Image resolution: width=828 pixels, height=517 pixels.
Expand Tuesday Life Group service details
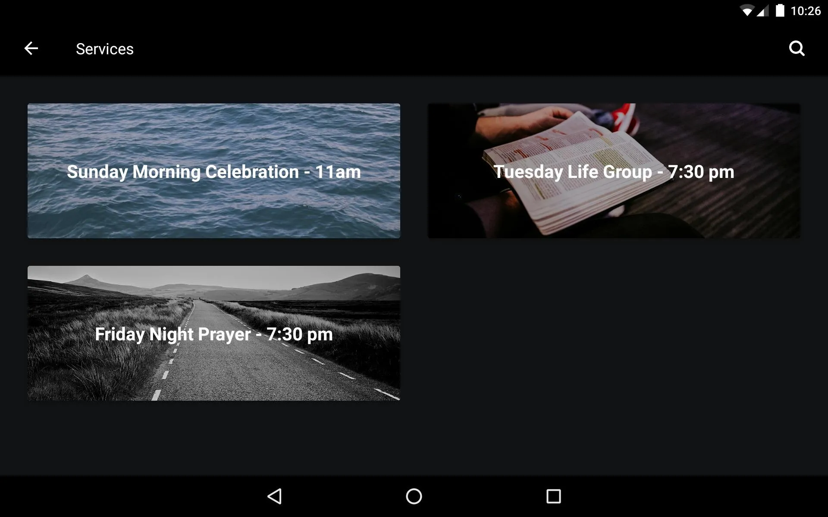tap(613, 170)
